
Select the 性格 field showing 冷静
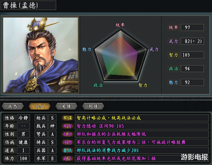click(x=24, y=118)
